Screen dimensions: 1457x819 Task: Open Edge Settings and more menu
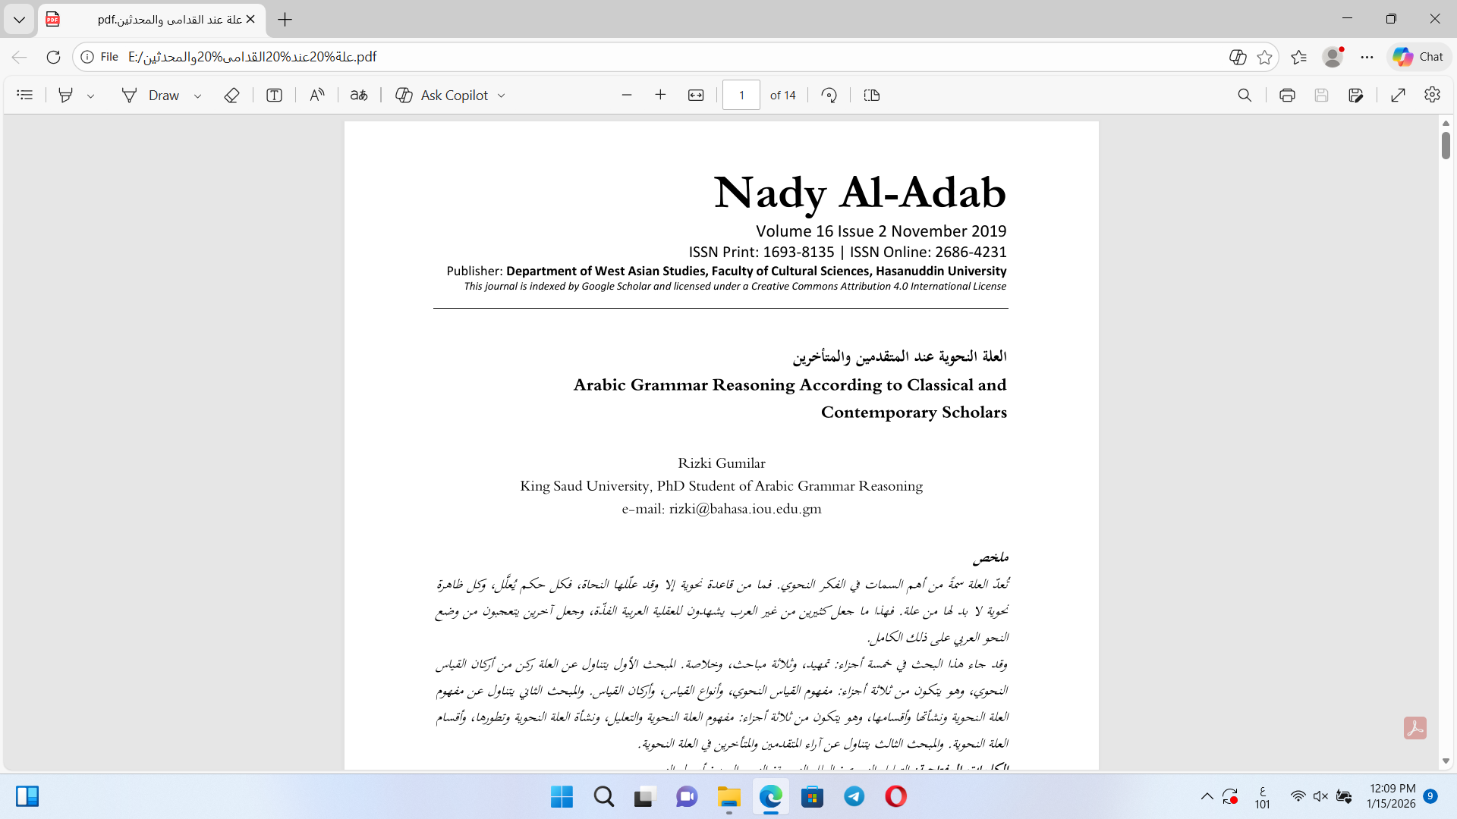[x=1367, y=57]
